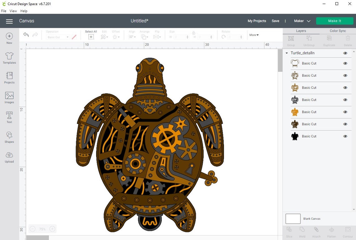
Task: Open the Maker machine dropdown
Action: click(302, 21)
